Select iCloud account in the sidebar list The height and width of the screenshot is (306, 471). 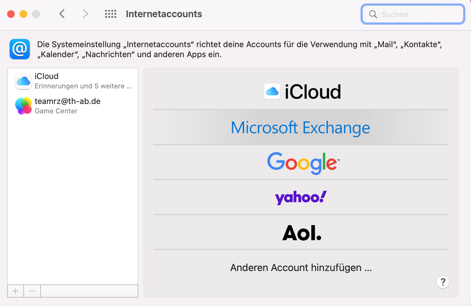73,81
